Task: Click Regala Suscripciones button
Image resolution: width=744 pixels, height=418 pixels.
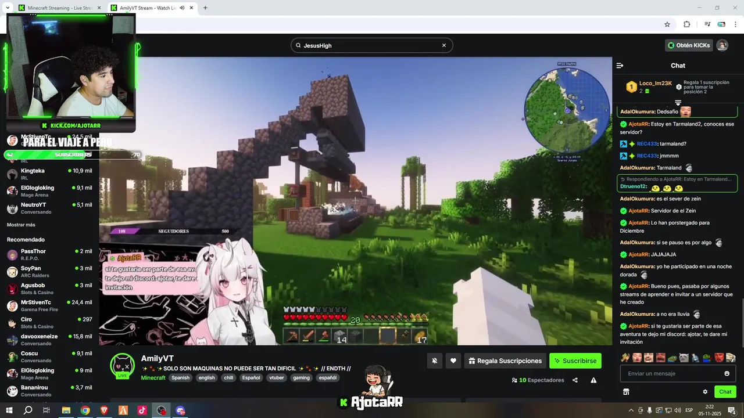Action: (x=505, y=361)
